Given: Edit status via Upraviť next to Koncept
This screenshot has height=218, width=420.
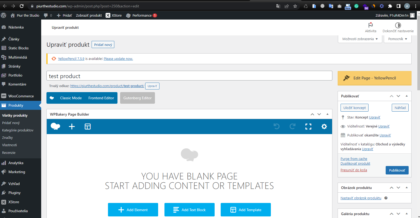Looking at the screenshot, I should pos(375,117).
